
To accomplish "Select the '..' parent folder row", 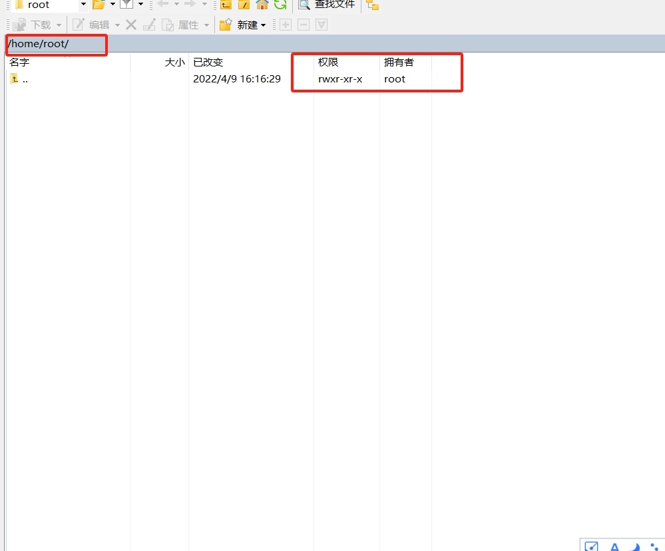I will (25, 79).
